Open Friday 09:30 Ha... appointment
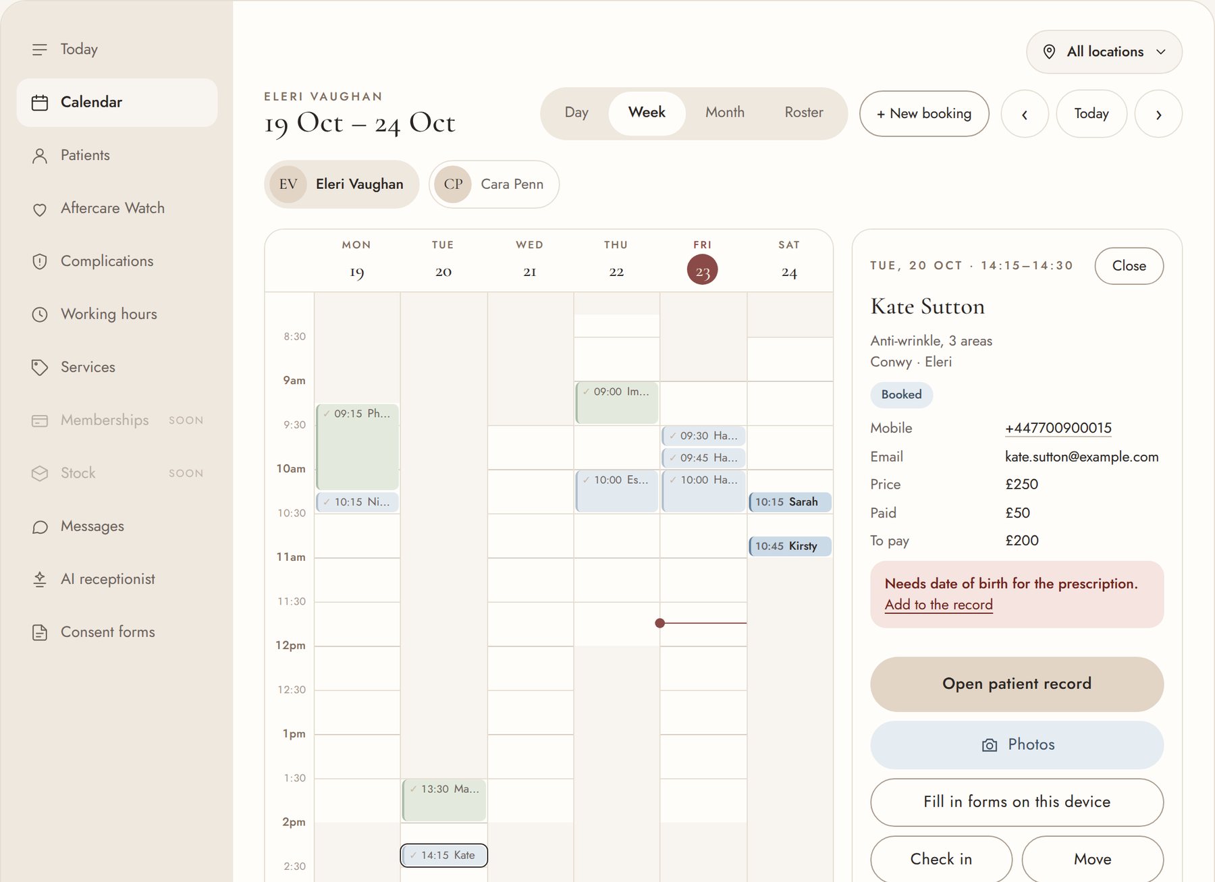This screenshot has width=1215, height=882. (703, 436)
